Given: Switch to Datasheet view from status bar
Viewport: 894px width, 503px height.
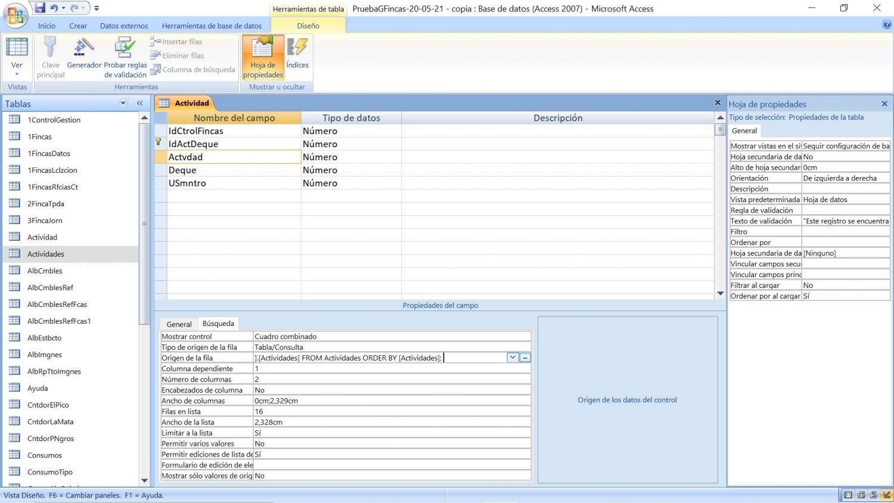Looking at the screenshot, I should click(848, 495).
